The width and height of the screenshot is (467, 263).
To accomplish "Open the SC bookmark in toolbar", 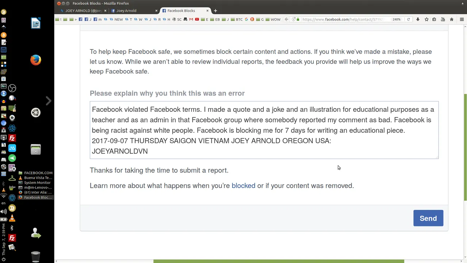I will click(177, 19).
